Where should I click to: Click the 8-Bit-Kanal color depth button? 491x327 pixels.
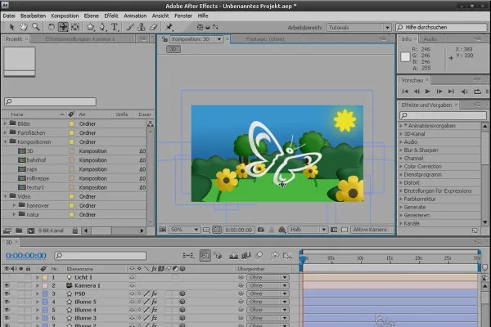pos(51,231)
